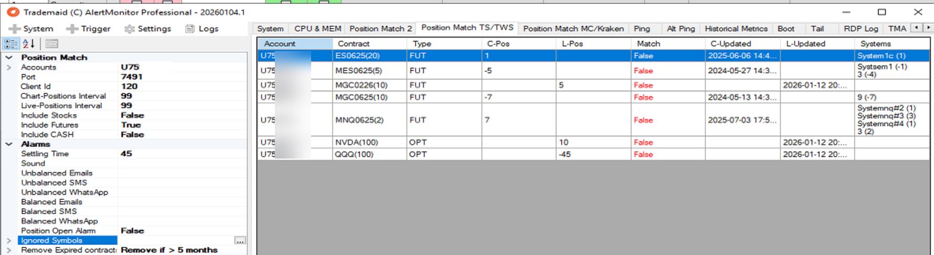Expand the Accounts property row
This screenshot has height=255, width=934.
click(9, 67)
